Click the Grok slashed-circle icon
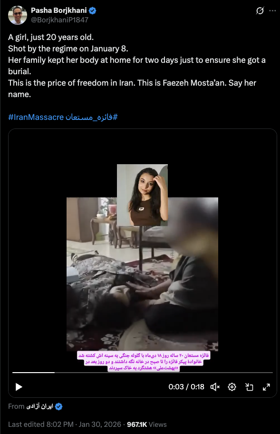The image size is (280, 434). (x=260, y=11)
